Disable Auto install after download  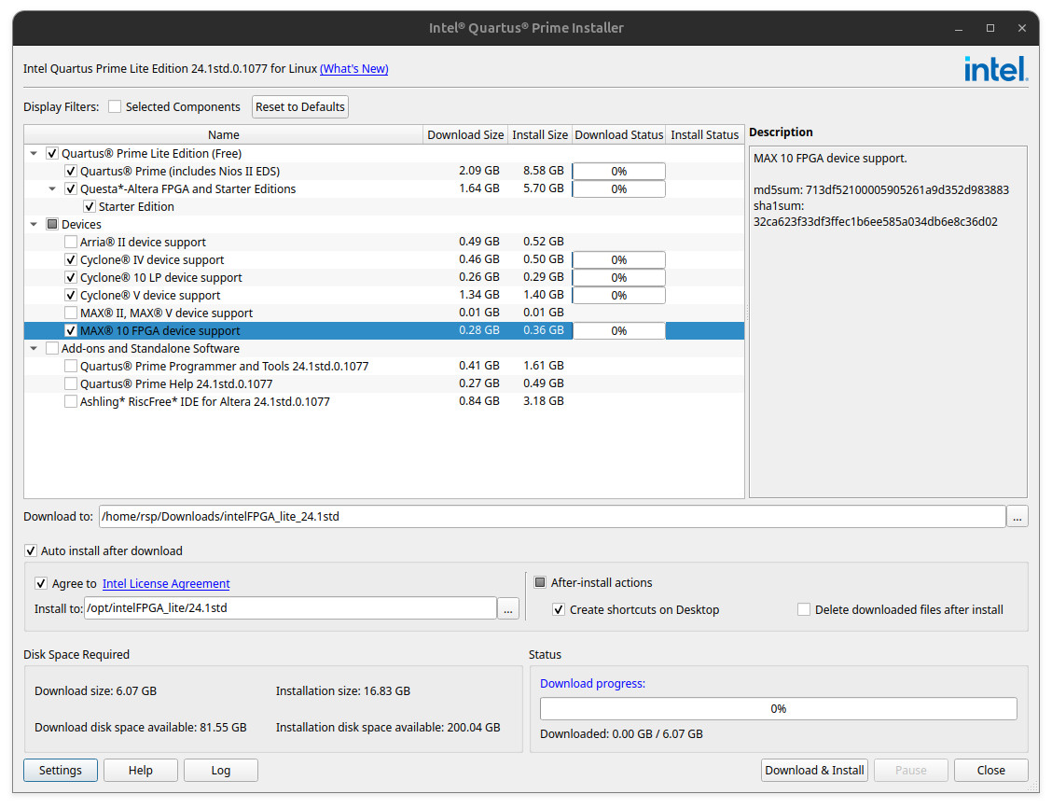32,551
